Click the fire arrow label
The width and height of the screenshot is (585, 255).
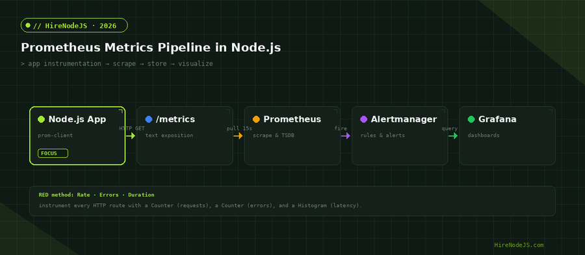pos(340,128)
